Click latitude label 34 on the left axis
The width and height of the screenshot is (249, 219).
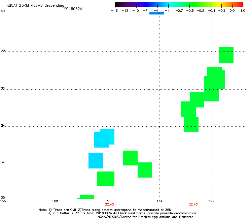(x=3, y=126)
